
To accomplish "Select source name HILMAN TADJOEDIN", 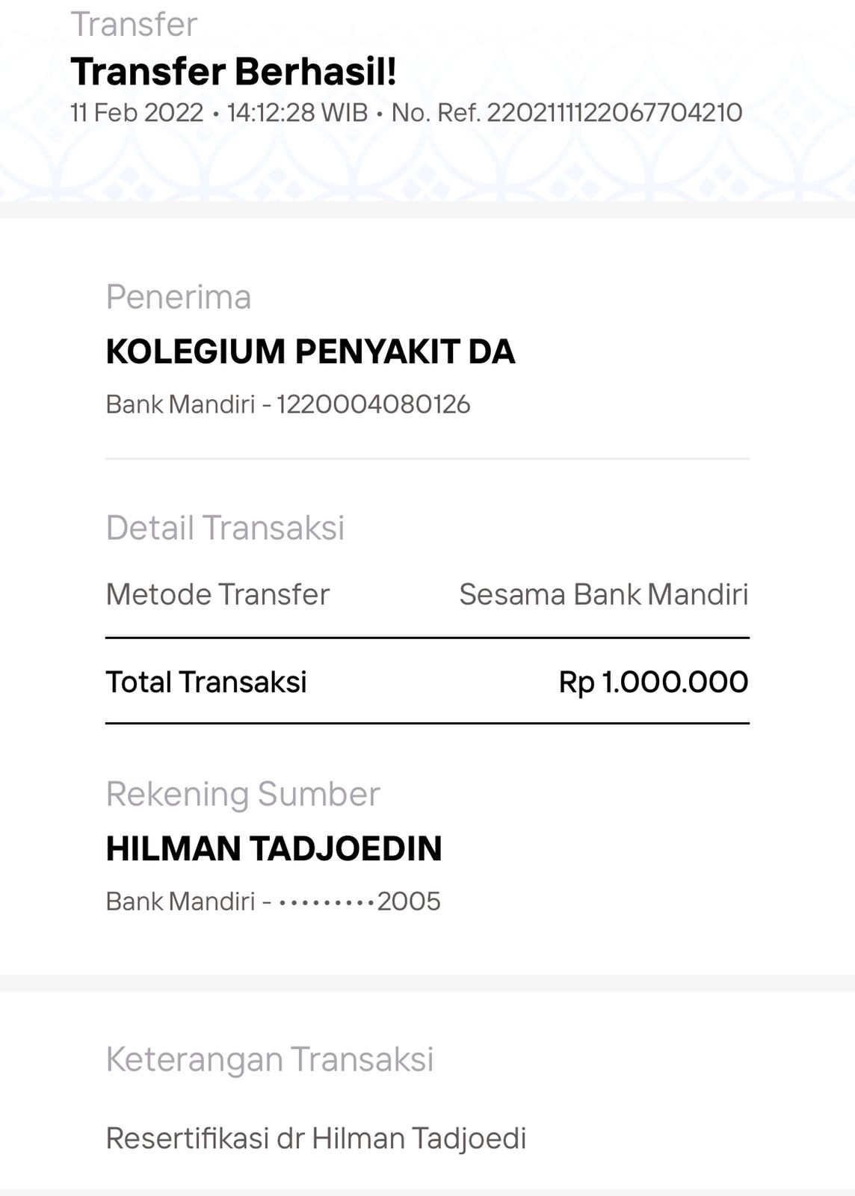I will point(274,848).
